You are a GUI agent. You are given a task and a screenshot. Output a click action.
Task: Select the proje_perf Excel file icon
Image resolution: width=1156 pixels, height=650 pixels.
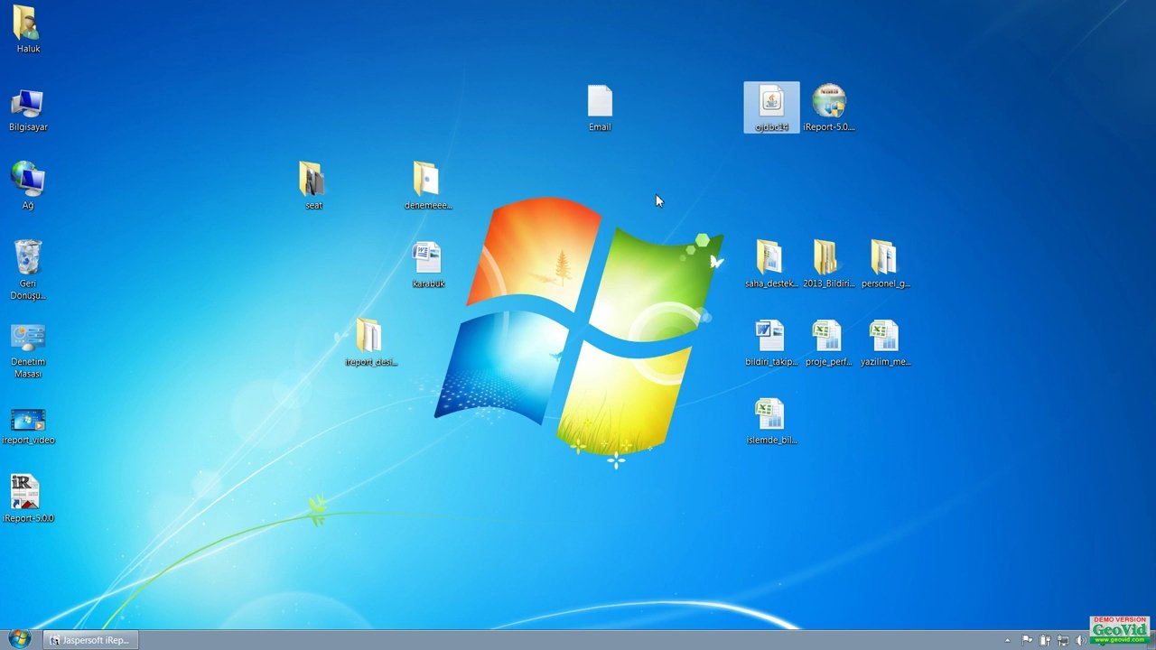[x=826, y=336]
